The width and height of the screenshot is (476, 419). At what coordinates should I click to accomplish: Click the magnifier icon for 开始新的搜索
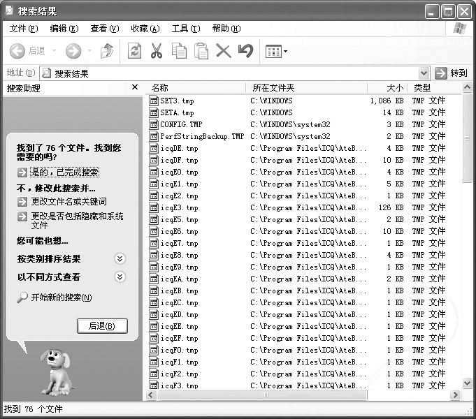click(23, 297)
